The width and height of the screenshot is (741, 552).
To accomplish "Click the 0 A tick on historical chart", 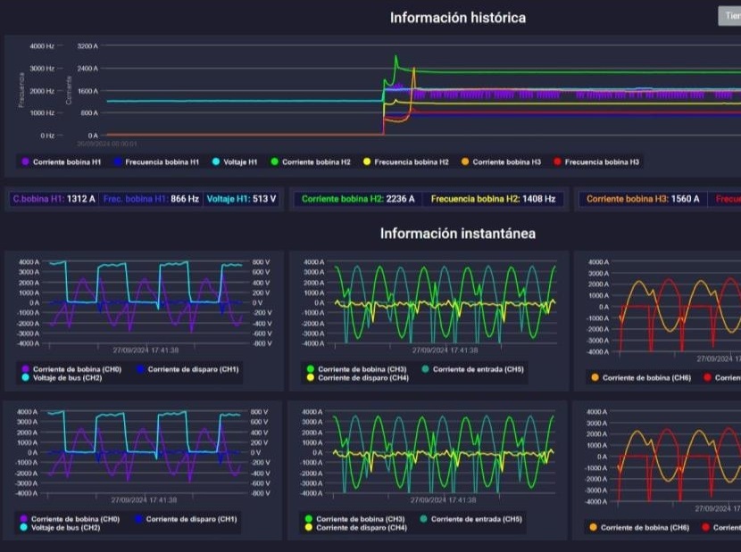I will pyautogui.click(x=92, y=135).
